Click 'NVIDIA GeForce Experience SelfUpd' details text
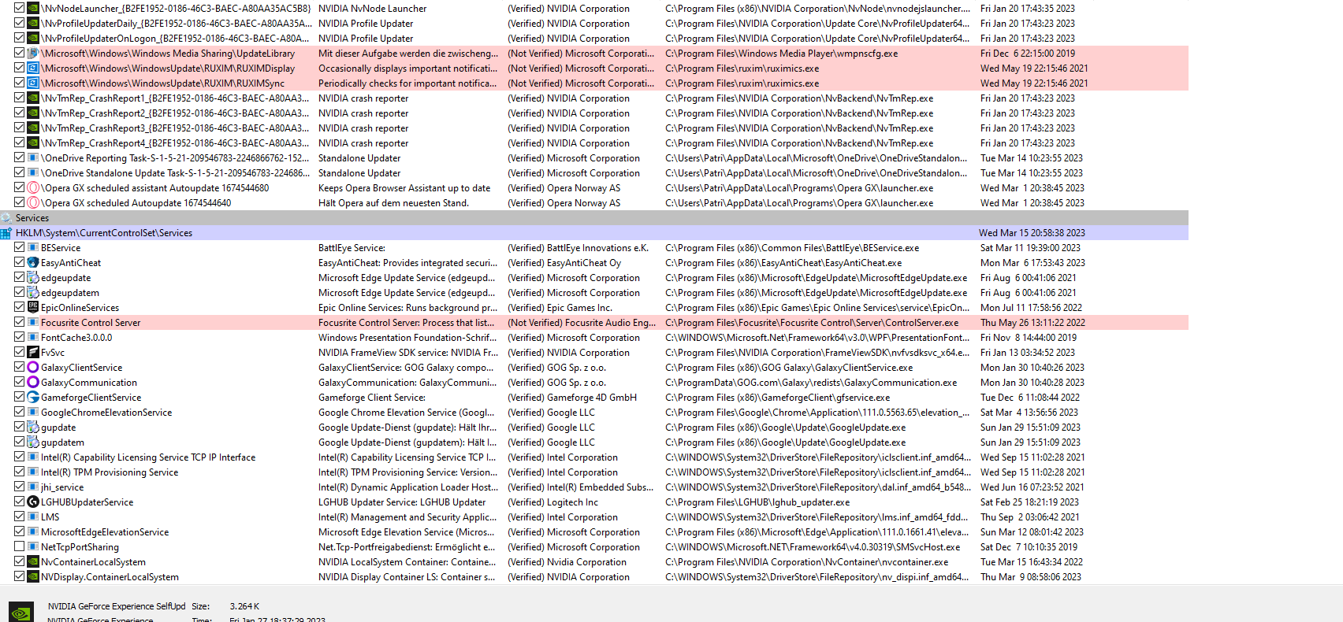 (x=117, y=606)
